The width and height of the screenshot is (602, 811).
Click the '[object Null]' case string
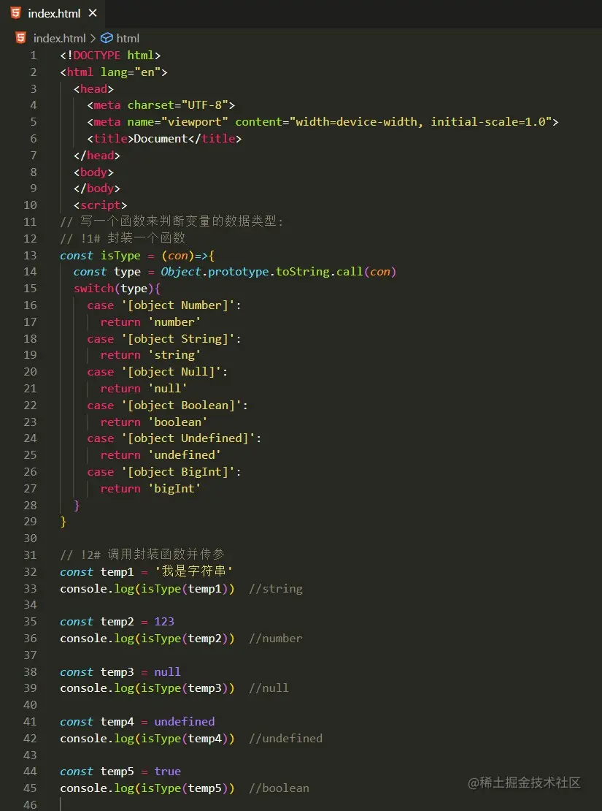coord(171,372)
